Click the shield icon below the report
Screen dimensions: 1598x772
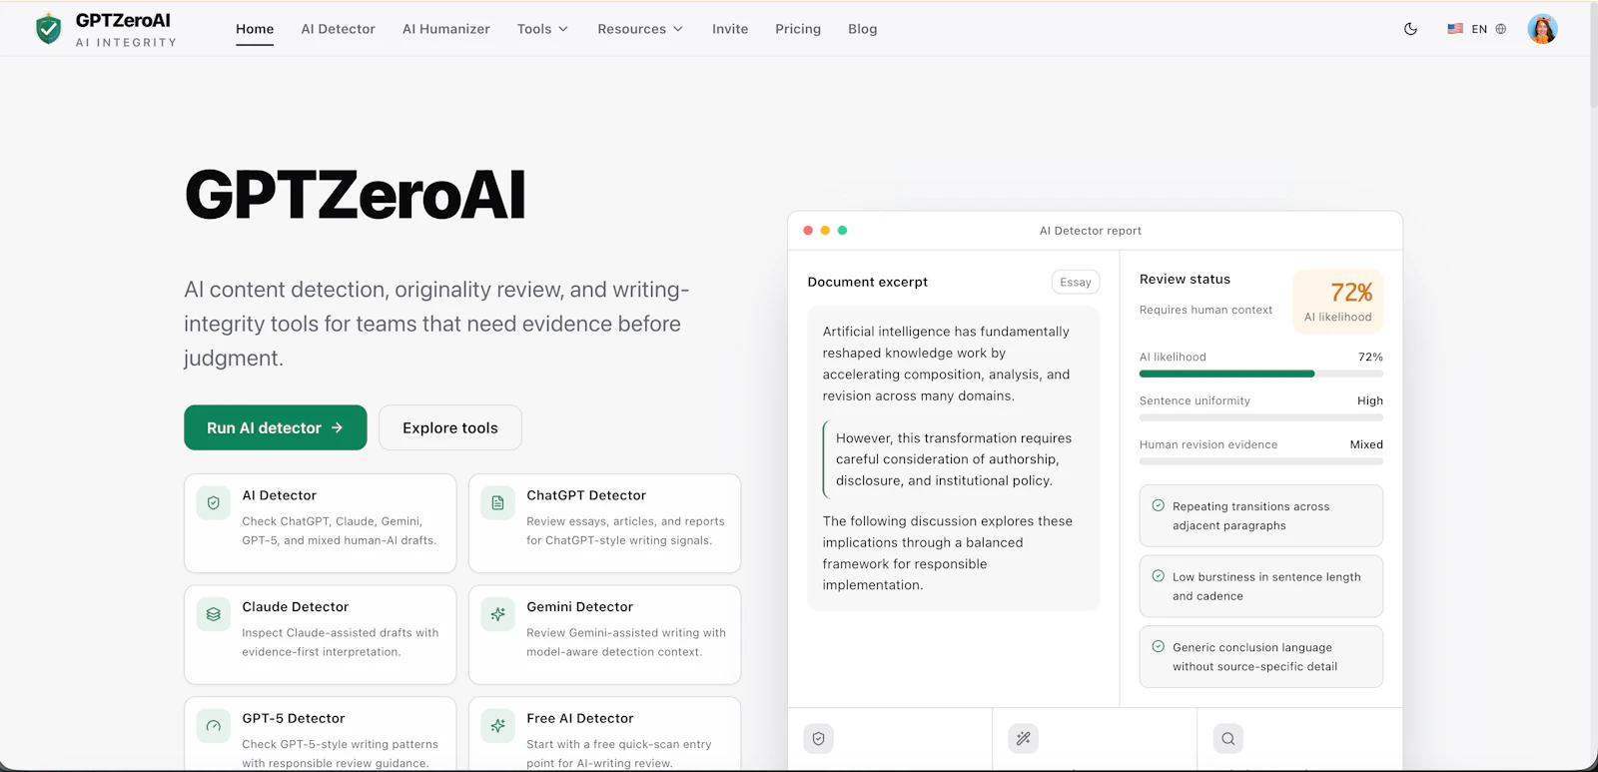pos(818,739)
